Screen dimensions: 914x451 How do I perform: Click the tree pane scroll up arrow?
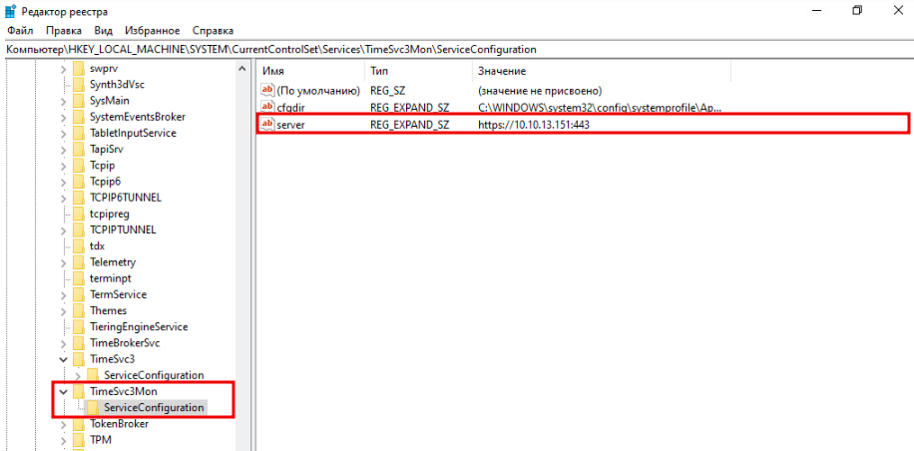[242, 69]
